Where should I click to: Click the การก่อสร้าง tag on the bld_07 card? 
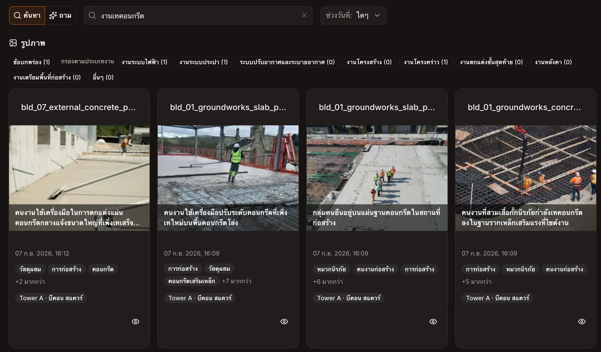pos(67,269)
